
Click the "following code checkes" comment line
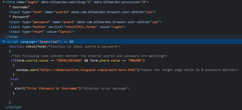[89, 56]
